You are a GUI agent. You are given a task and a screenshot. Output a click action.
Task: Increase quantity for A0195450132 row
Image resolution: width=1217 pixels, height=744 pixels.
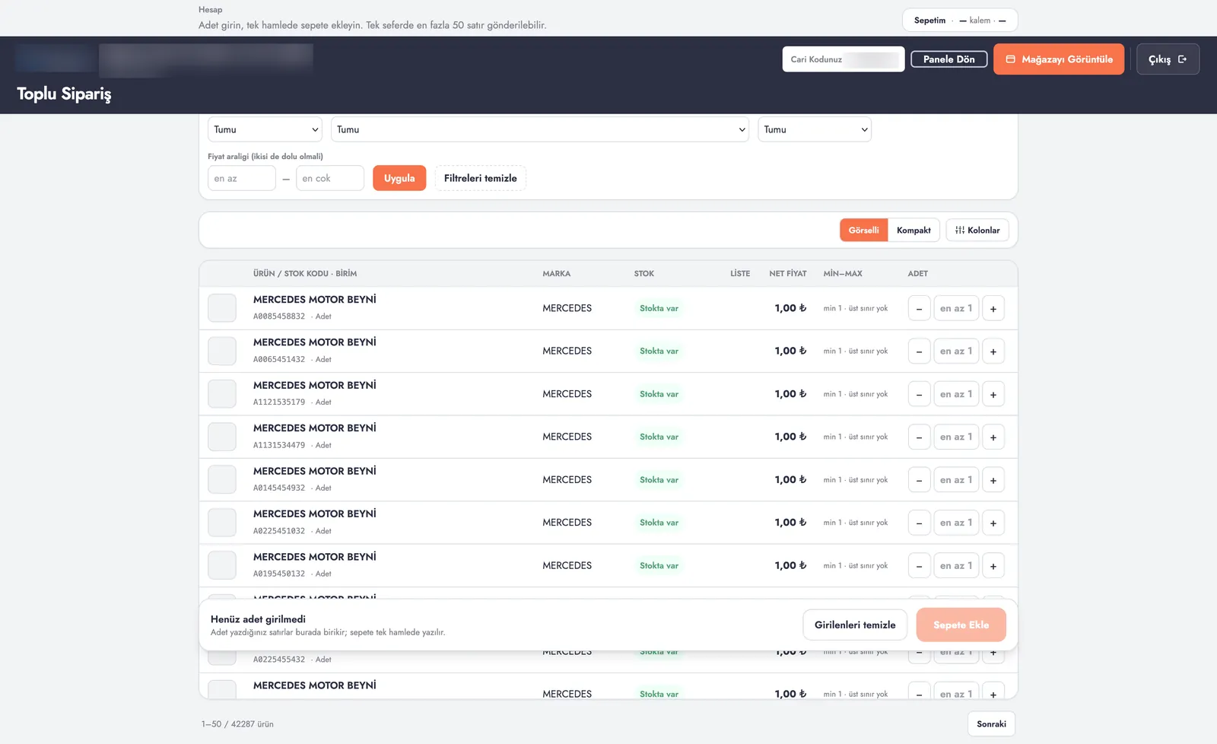click(993, 566)
